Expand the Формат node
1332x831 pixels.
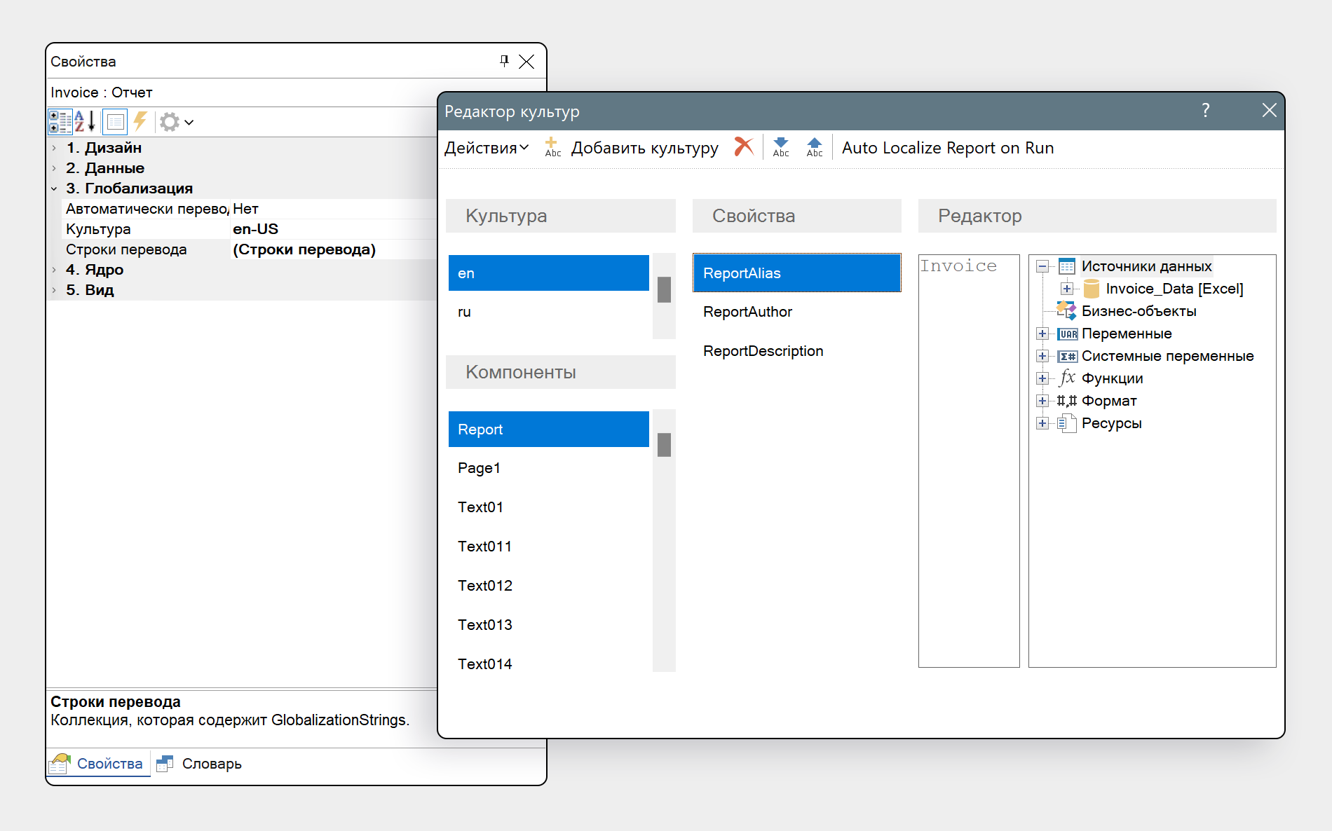pyautogui.click(x=1042, y=401)
